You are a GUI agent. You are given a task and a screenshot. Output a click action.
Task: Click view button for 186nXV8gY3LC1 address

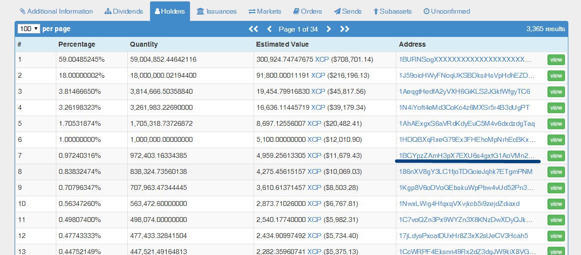point(556,172)
